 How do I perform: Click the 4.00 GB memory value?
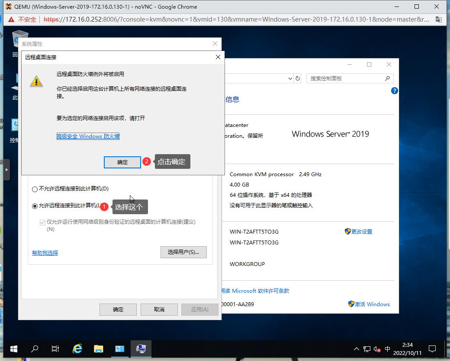click(x=239, y=185)
